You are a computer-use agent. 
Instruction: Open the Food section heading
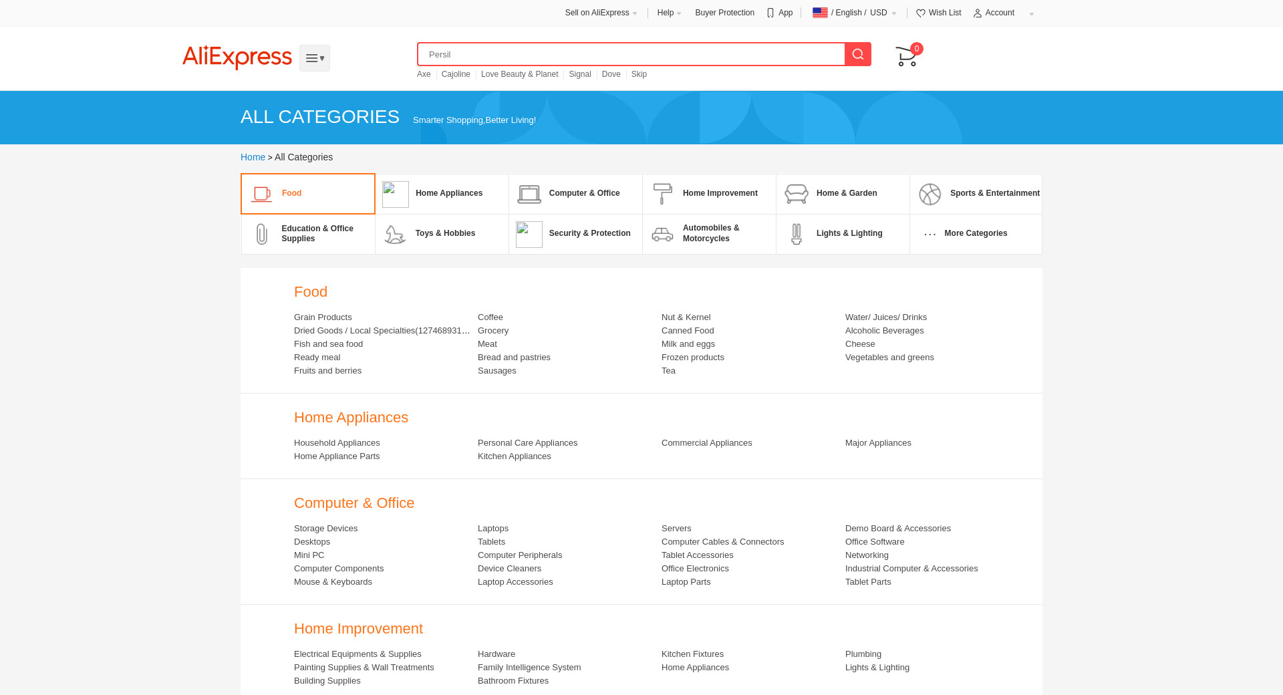pos(311,292)
